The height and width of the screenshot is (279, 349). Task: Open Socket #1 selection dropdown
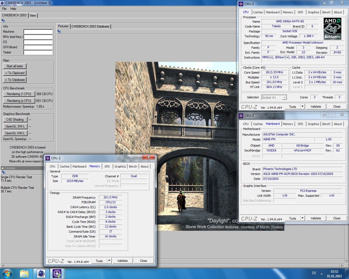click(284, 97)
